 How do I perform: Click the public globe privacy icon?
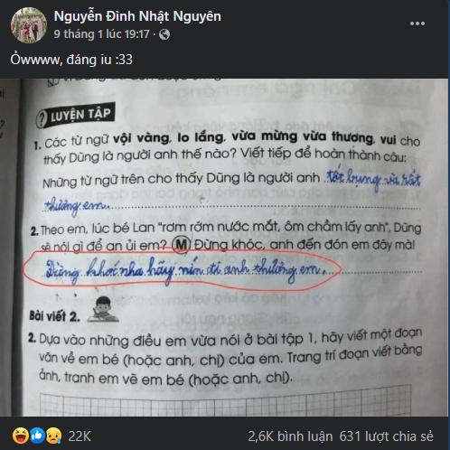164,34
